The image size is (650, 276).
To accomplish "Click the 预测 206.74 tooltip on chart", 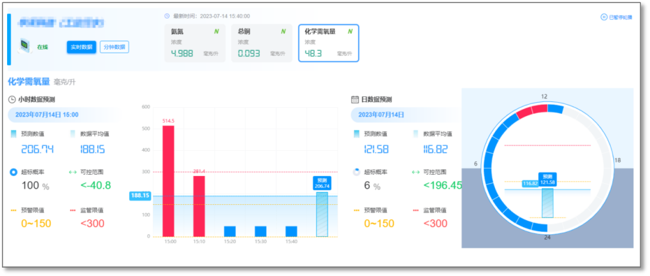I will pyautogui.click(x=321, y=184).
